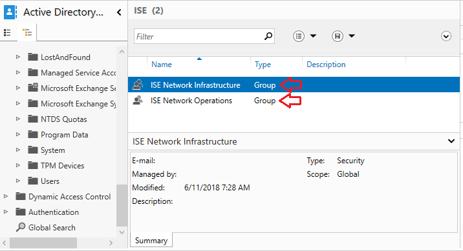Select the Microsoft Exchange System Objects container
The width and height of the screenshot is (463, 251).
pyautogui.click(x=78, y=104)
